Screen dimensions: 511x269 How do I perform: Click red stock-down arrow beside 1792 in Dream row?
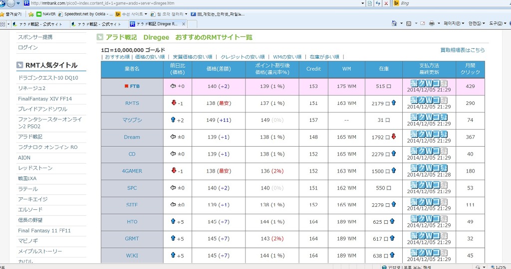point(394,136)
